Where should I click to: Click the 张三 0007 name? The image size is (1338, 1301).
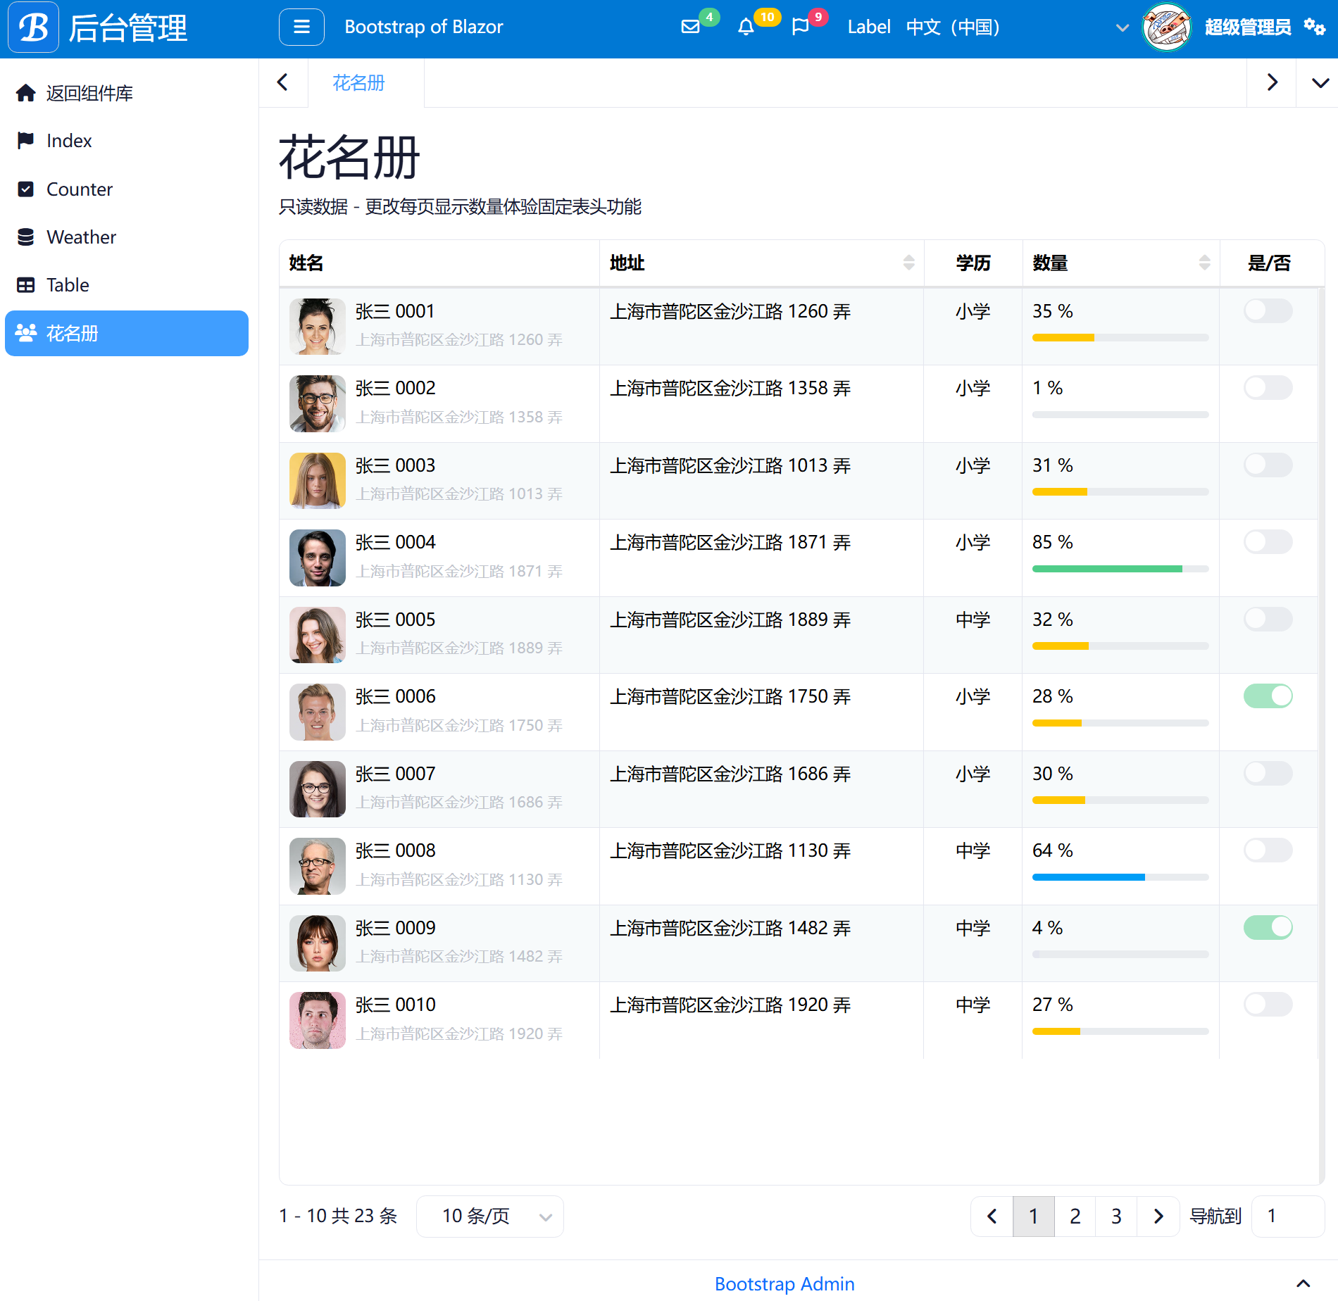[x=395, y=774]
